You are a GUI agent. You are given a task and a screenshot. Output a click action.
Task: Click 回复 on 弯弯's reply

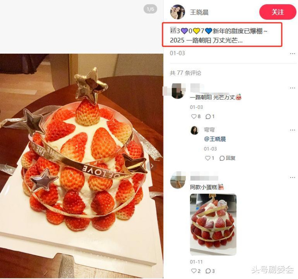[x=228, y=158]
